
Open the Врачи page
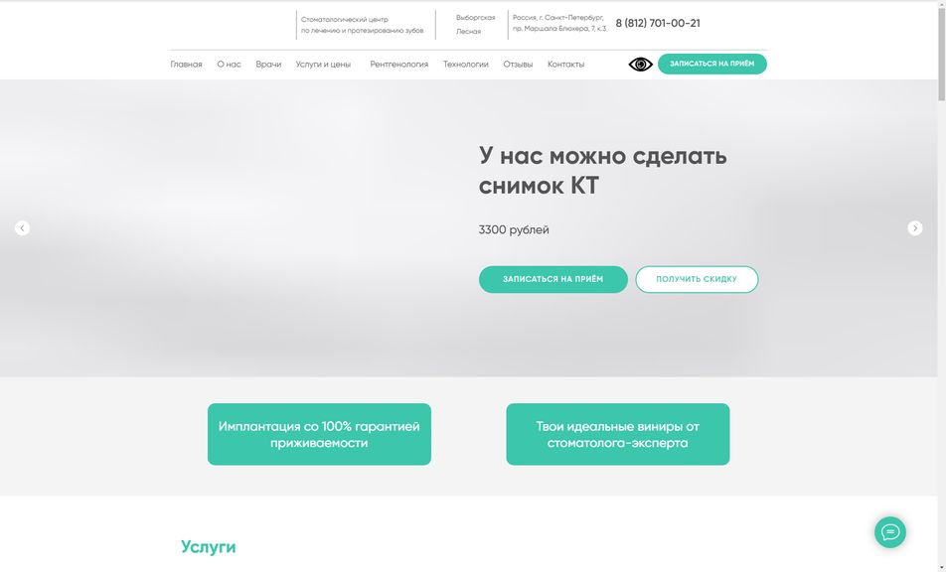[268, 64]
